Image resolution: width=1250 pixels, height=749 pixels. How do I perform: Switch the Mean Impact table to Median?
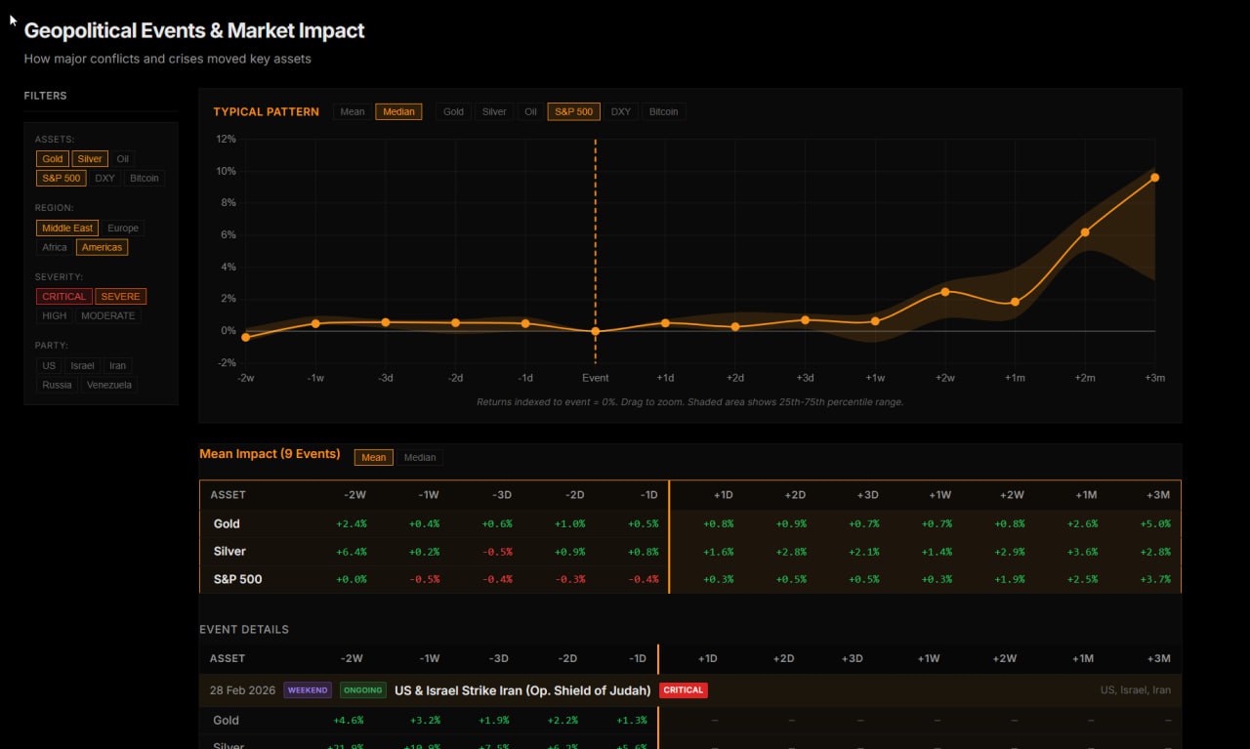coord(420,457)
